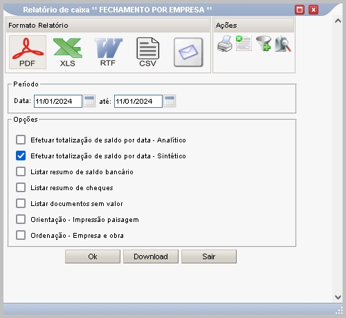Select PDF report format

pyautogui.click(x=28, y=52)
